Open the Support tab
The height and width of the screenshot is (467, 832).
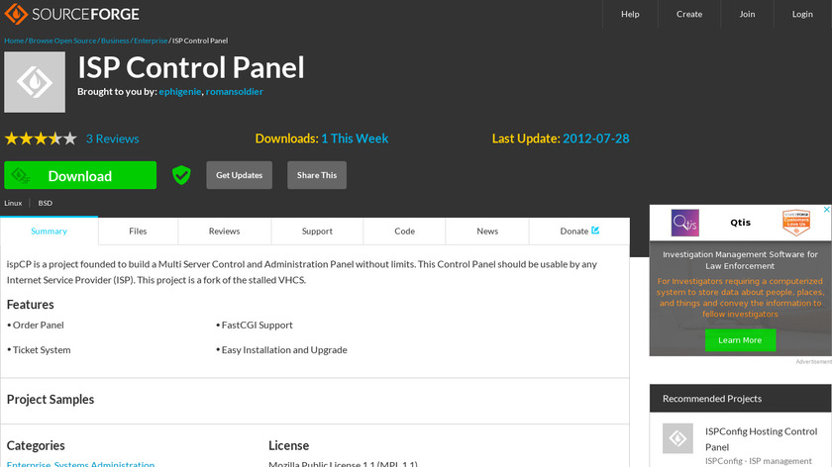317,232
